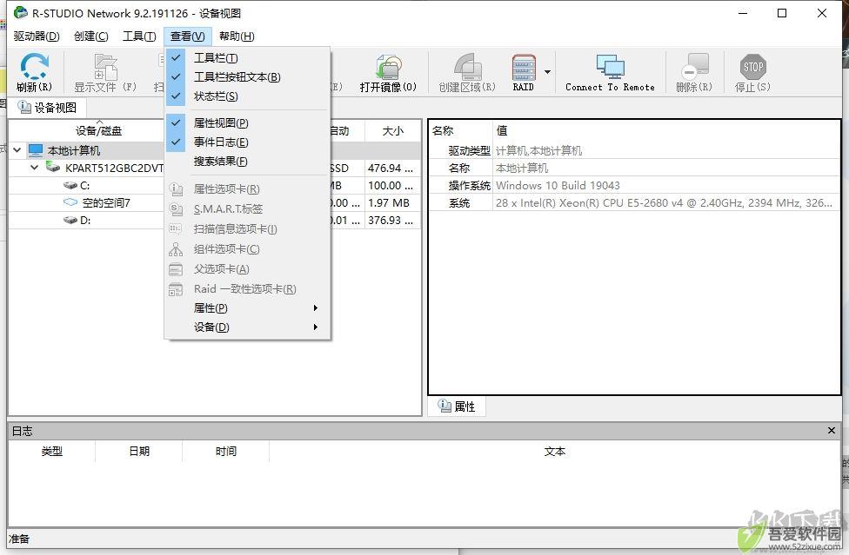Click the C: partition drive icon
This screenshot has height=555, width=849.
click(70, 185)
